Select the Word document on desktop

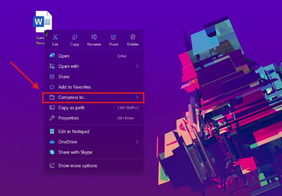(43, 22)
